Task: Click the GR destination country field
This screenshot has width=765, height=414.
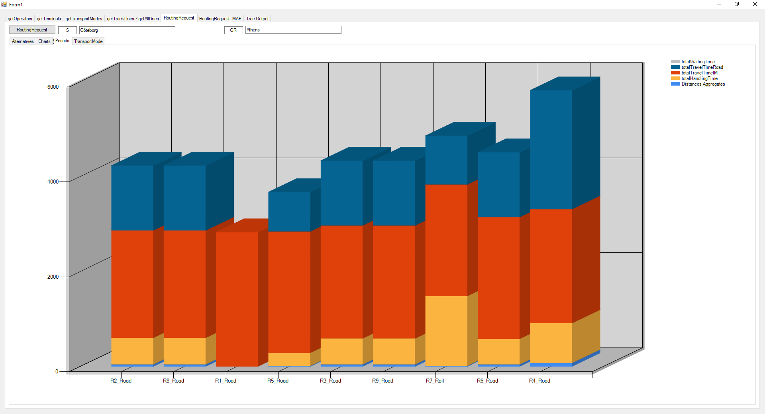Action: (x=233, y=30)
